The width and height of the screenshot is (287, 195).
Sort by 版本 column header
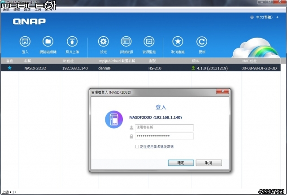tap(195, 61)
